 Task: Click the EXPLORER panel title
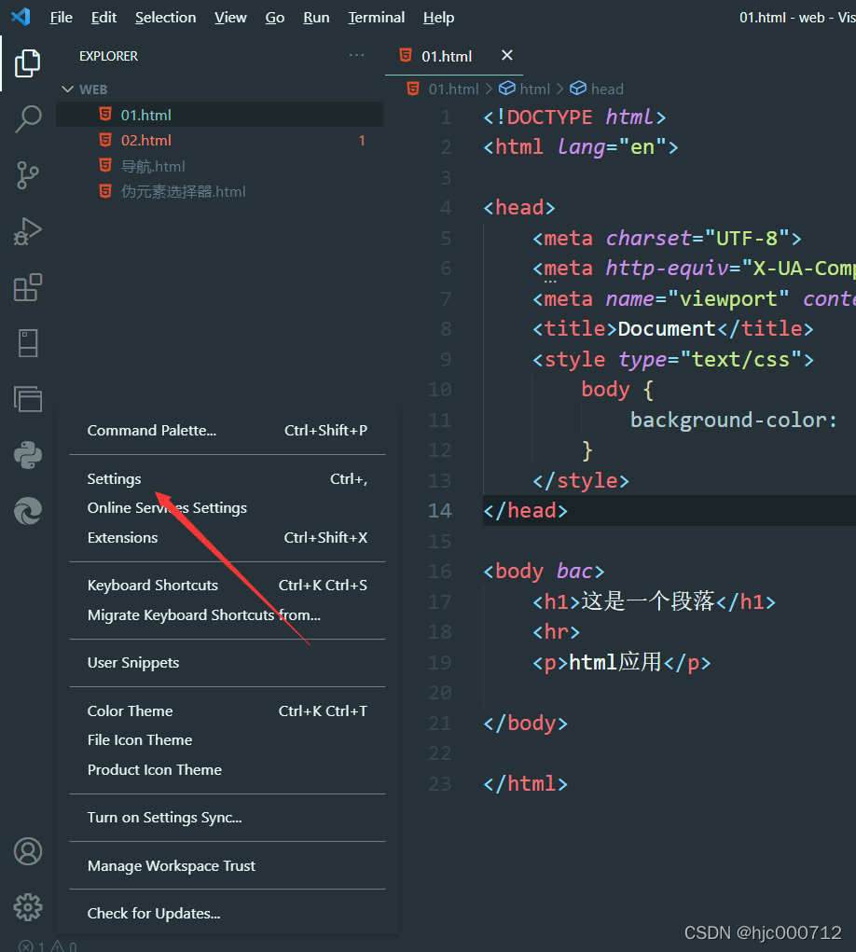(109, 56)
